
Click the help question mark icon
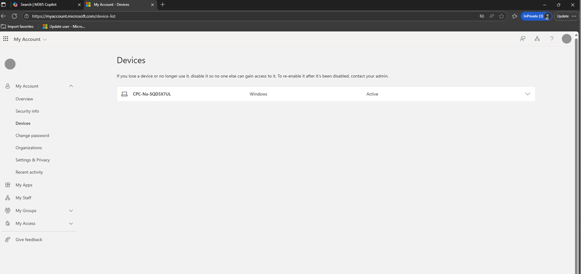pyautogui.click(x=552, y=39)
